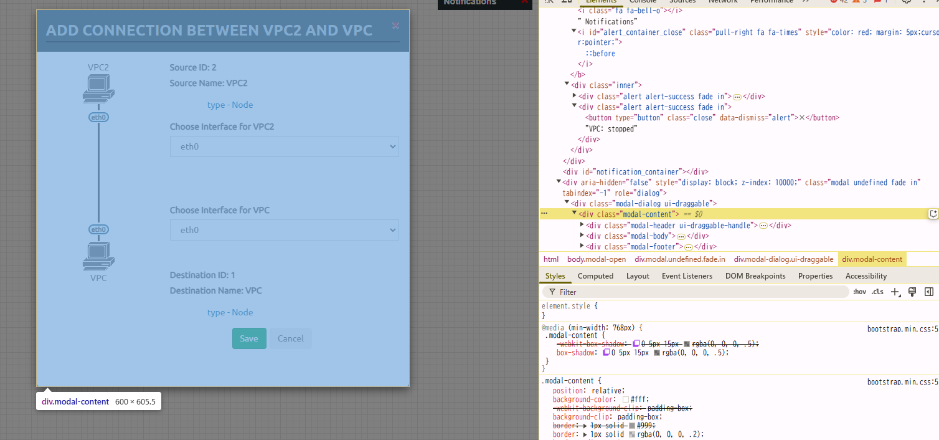
Task: Expand ellipsis in first alert-success div
Action: tap(737, 97)
